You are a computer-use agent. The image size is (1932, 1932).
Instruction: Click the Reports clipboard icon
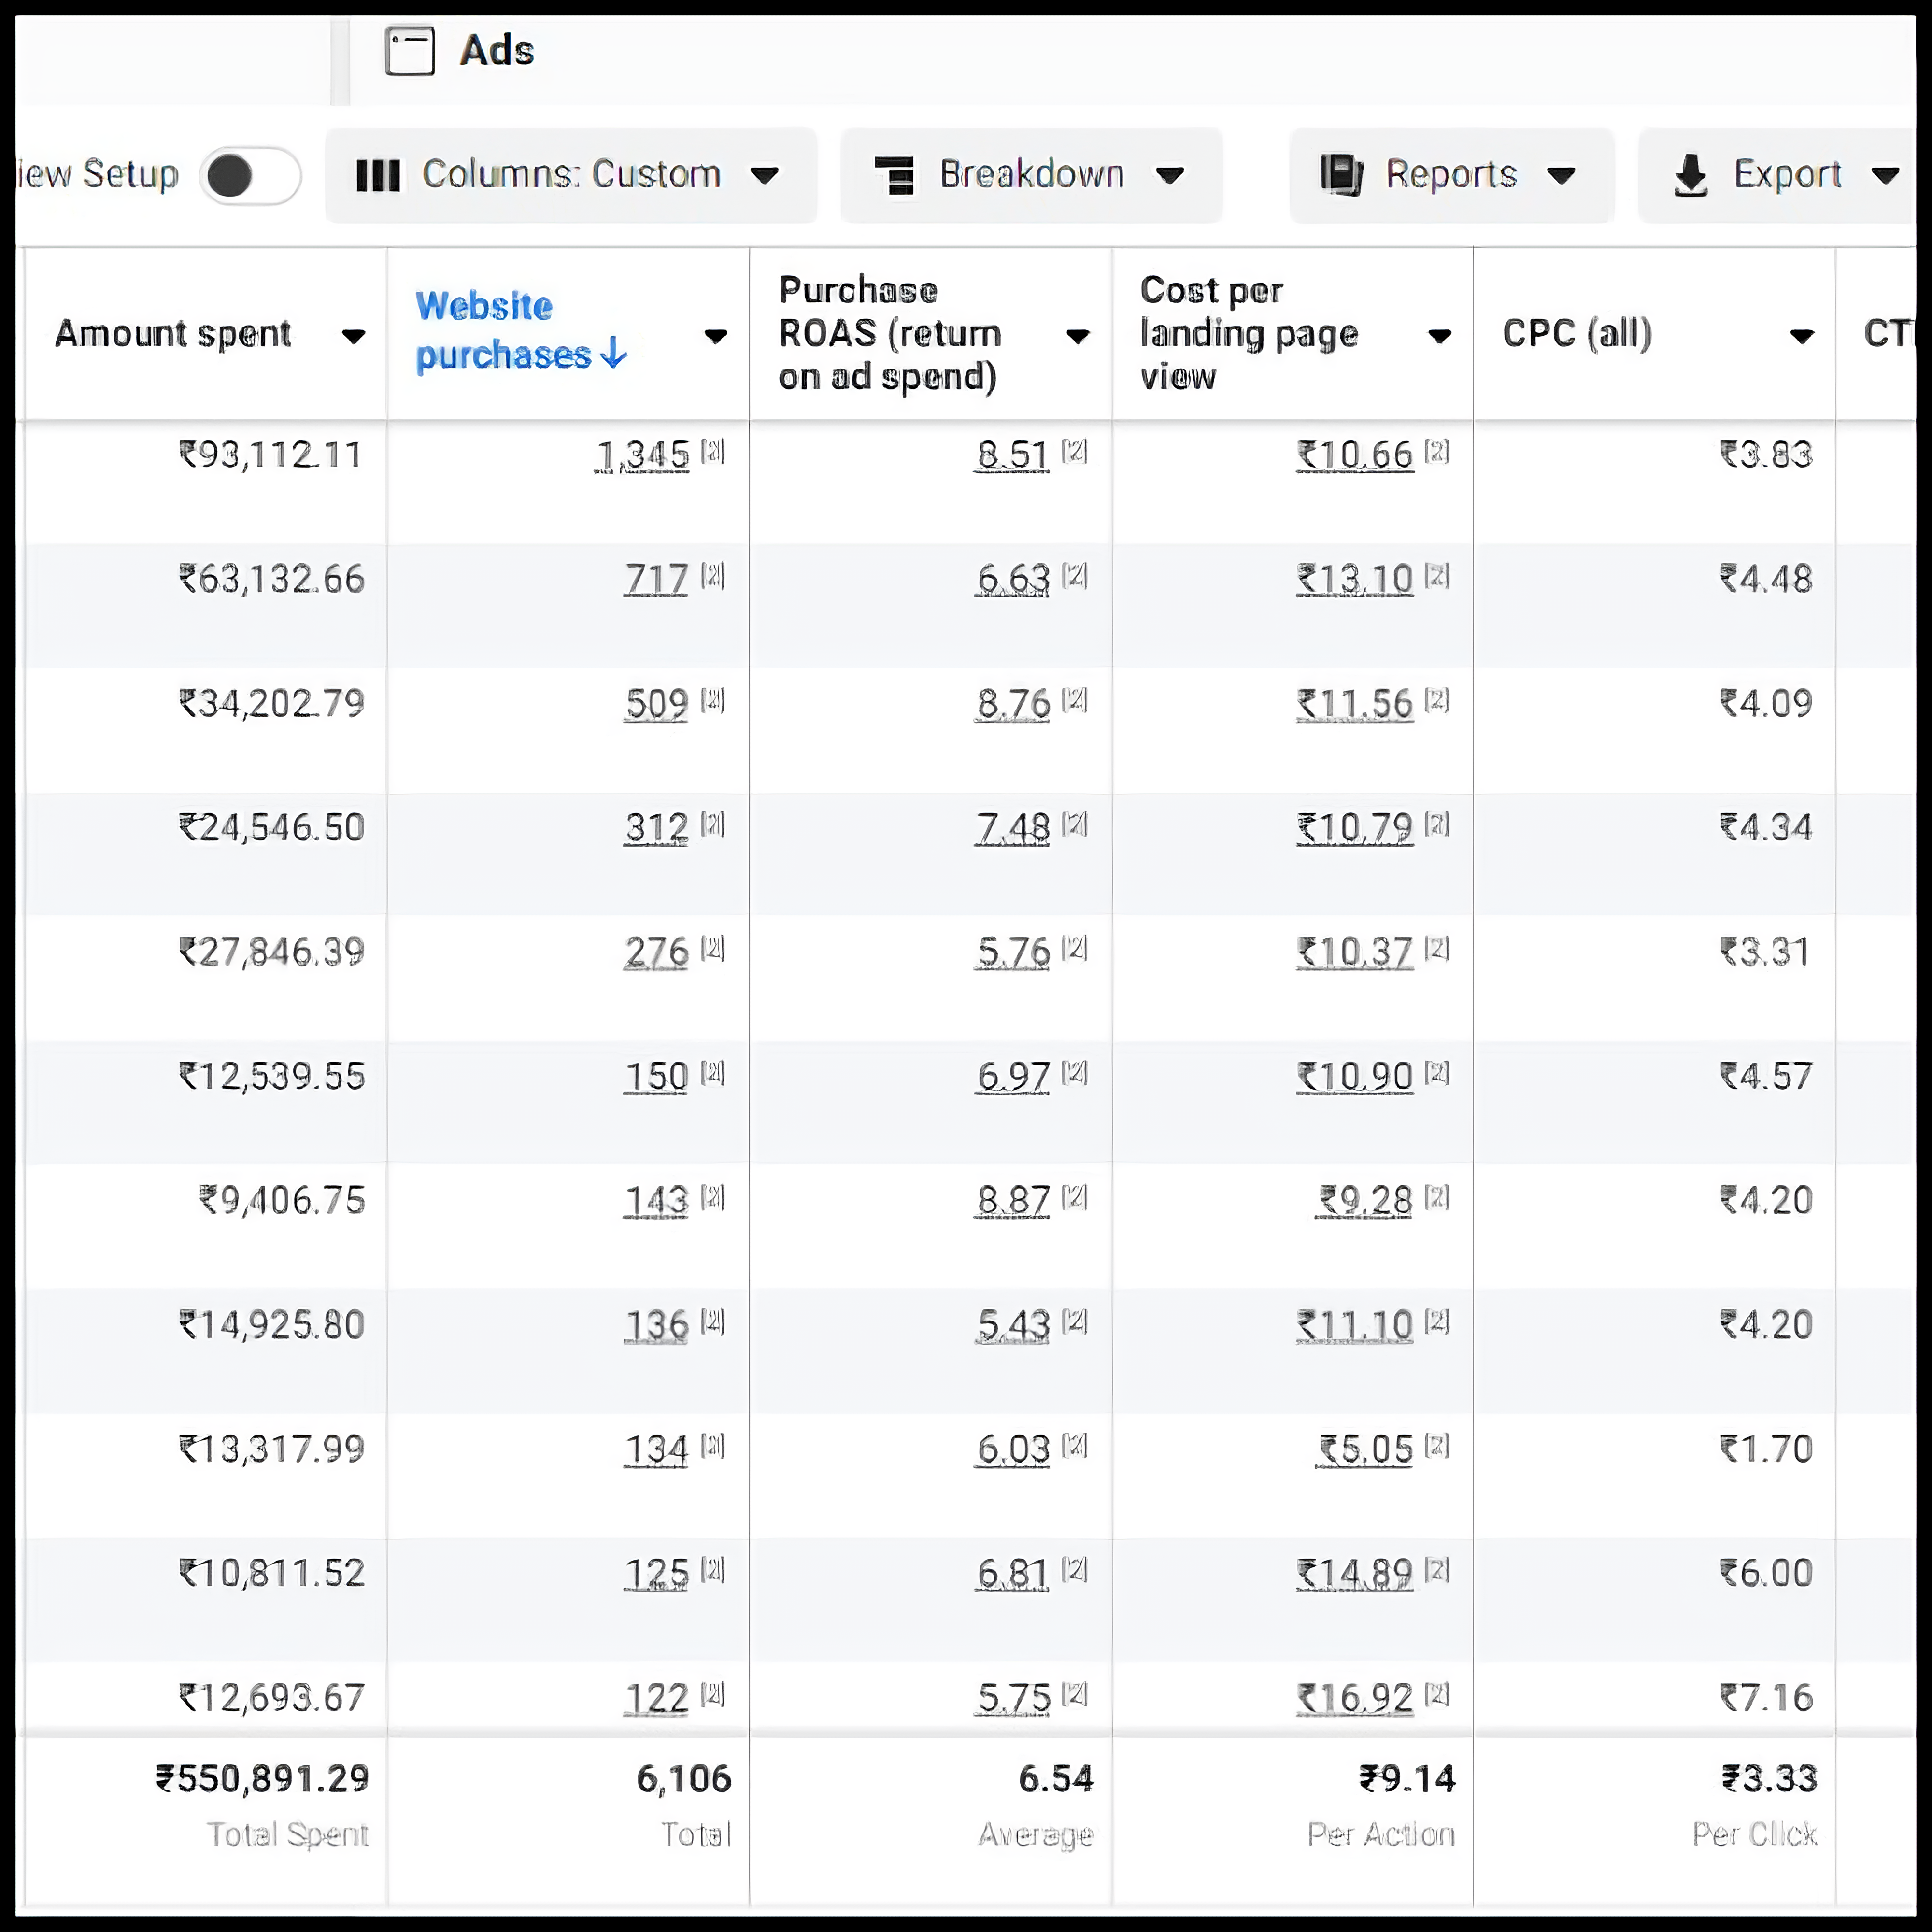pos(1341,175)
